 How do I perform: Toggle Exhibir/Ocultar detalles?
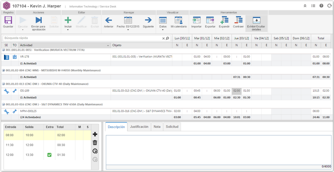point(256,23)
